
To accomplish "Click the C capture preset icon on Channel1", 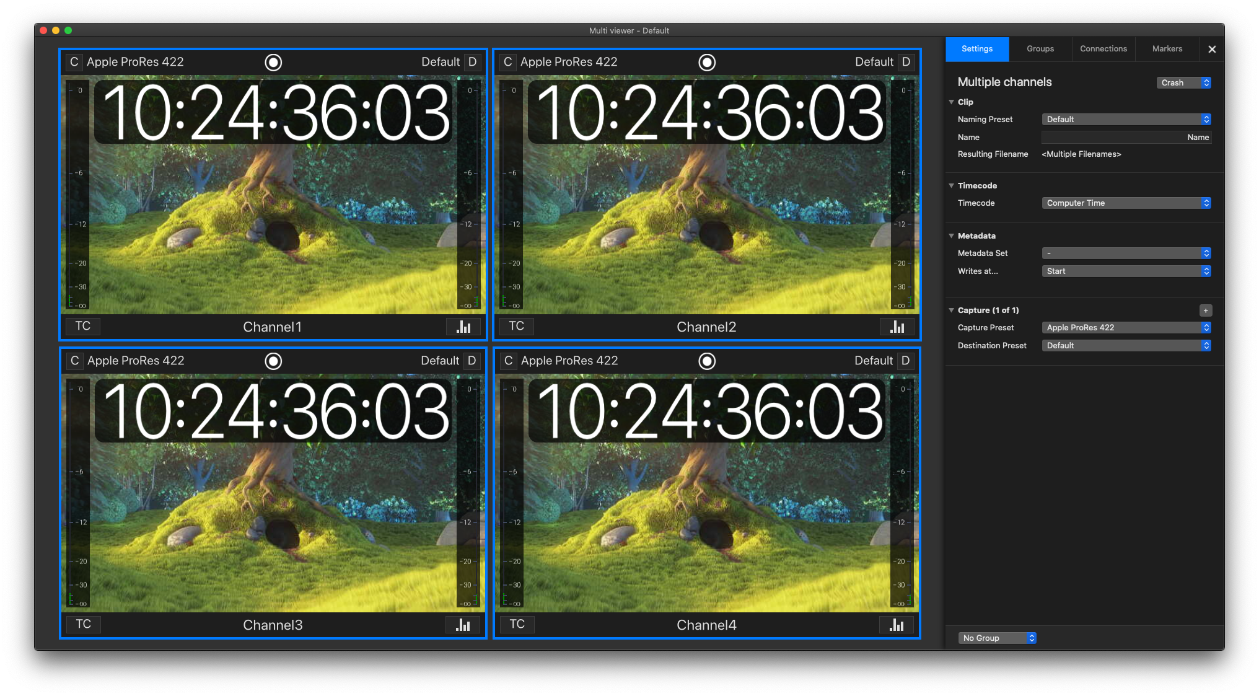I will (74, 62).
